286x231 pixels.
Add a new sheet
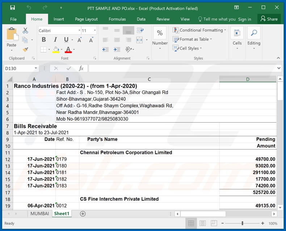coord(83,214)
